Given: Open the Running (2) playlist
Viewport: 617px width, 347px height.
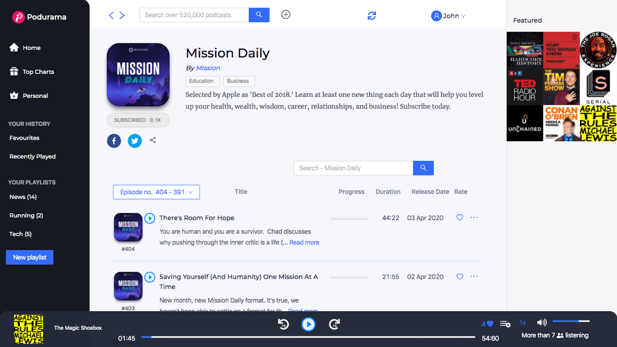Looking at the screenshot, I should pyautogui.click(x=26, y=215).
